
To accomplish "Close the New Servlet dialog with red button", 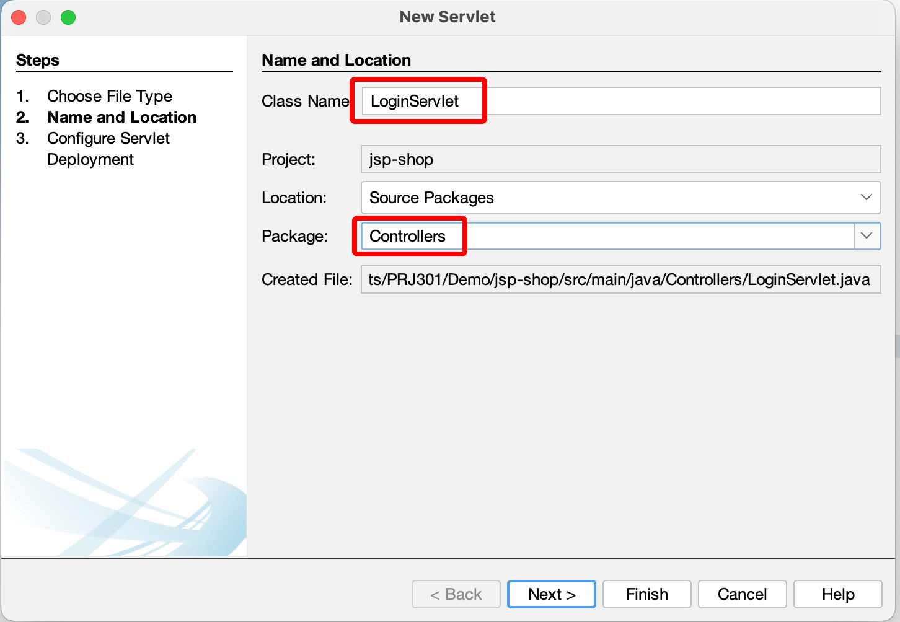I will click(x=19, y=17).
